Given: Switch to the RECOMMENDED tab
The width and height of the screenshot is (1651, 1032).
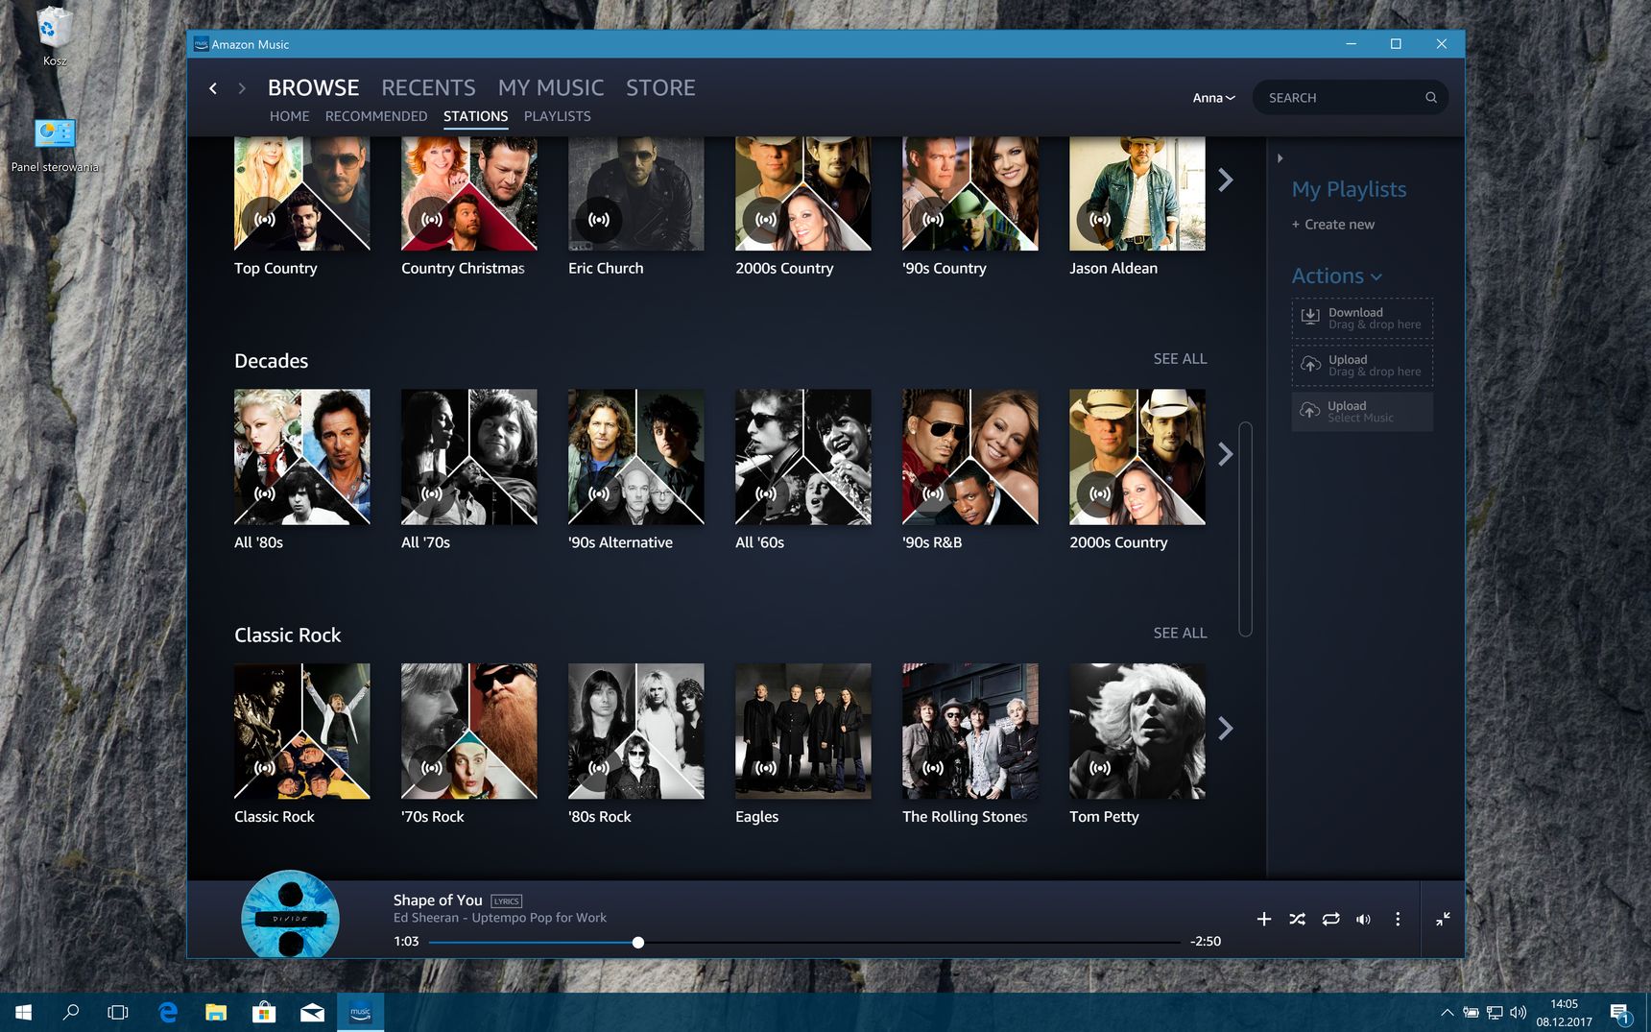Looking at the screenshot, I should (x=376, y=116).
